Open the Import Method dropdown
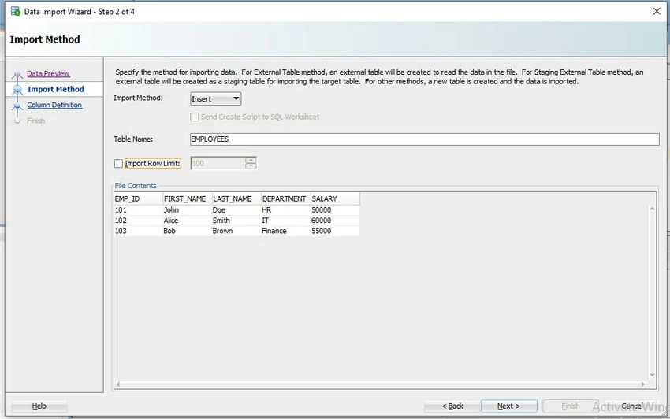The width and height of the screenshot is (670, 419). point(215,99)
